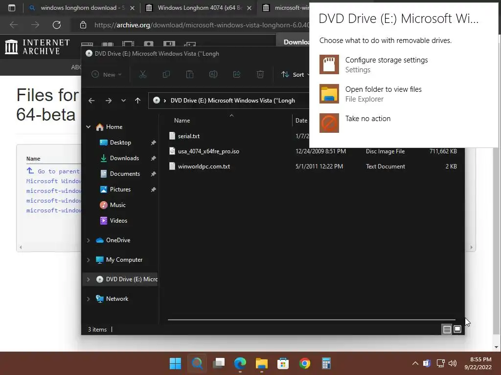This screenshot has height=375, width=501.
Task: Open Microsoft Edge from the taskbar
Action: click(x=240, y=363)
